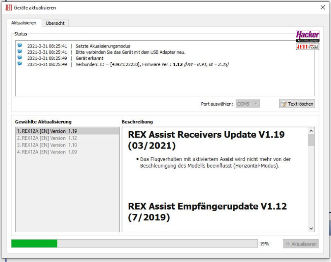Select REX12A [EN] Version 1.10
331x262 pixels.
67,145
